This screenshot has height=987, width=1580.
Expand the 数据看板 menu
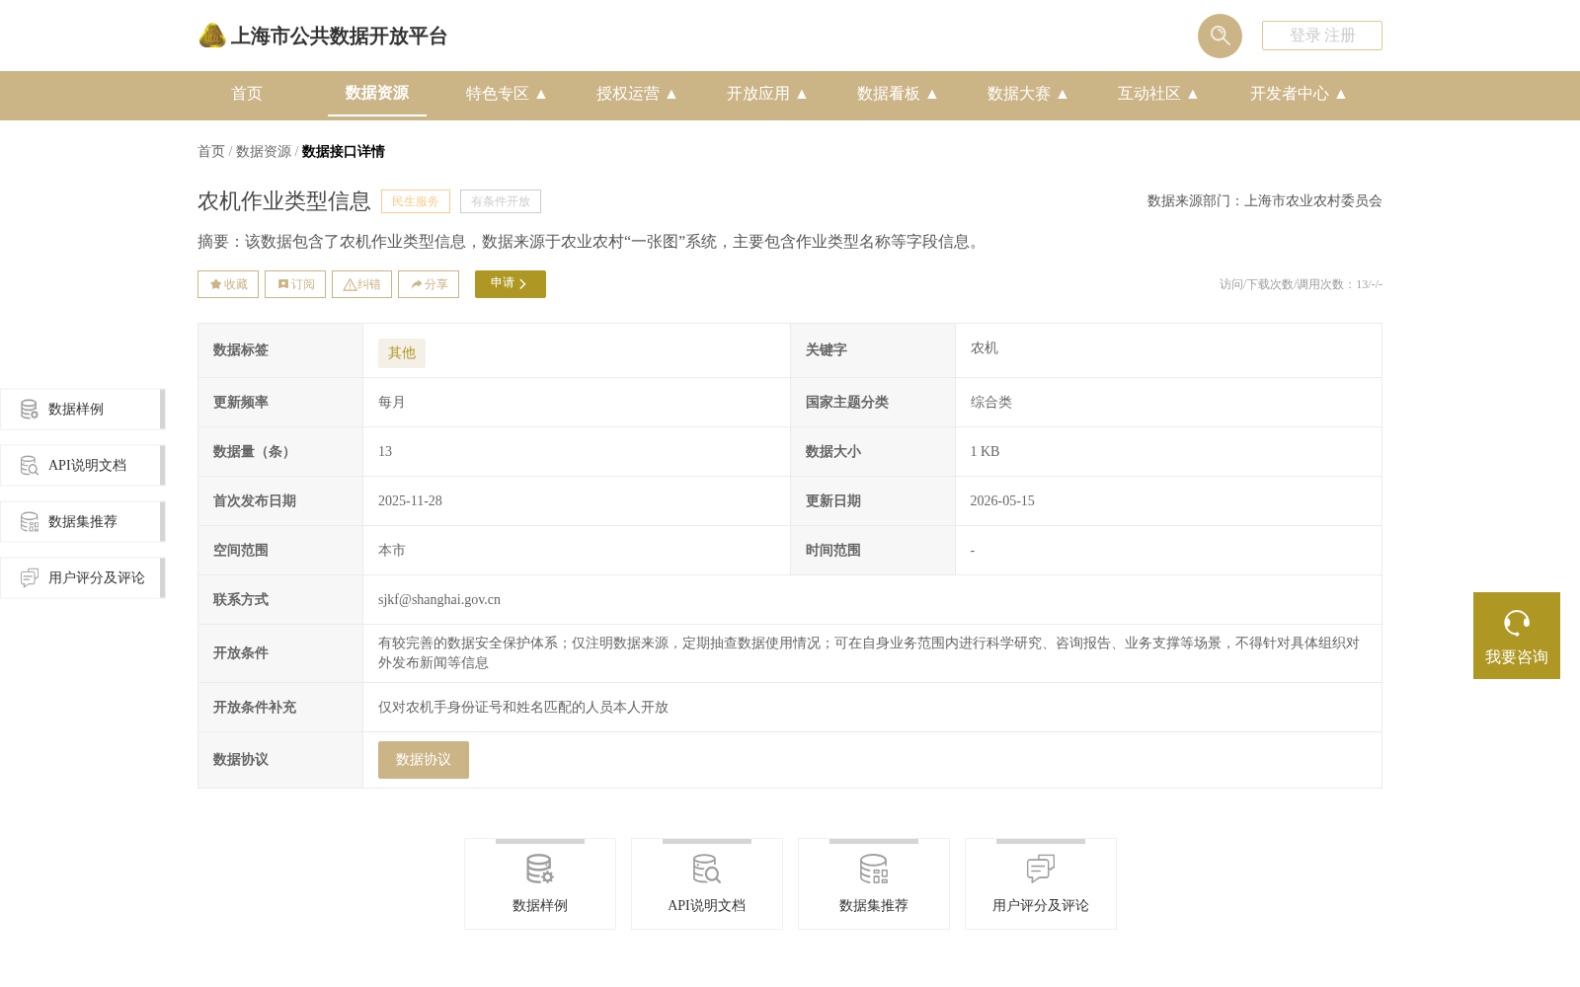(898, 94)
